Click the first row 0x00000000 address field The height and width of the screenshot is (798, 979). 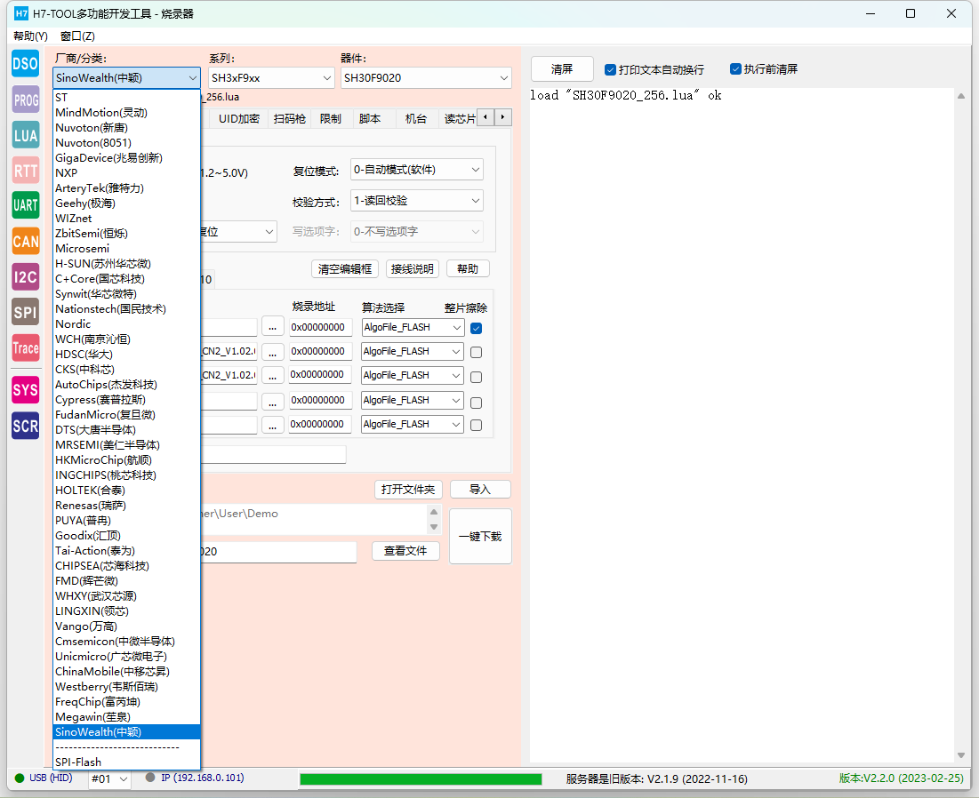320,328
